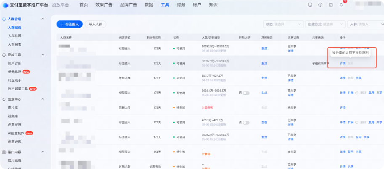Viewport: 384px width, 169px height.
Task: Click the mobile phone icon in top bar
Action: 310,5
